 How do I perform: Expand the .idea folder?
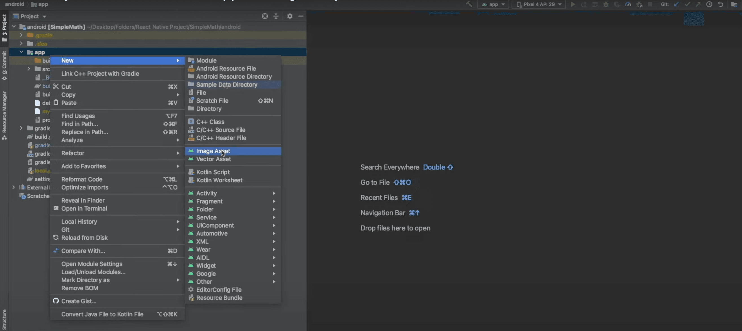click(21, 43)
